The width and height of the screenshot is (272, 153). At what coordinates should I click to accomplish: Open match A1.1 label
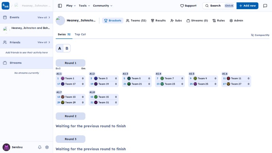(59, 74)
